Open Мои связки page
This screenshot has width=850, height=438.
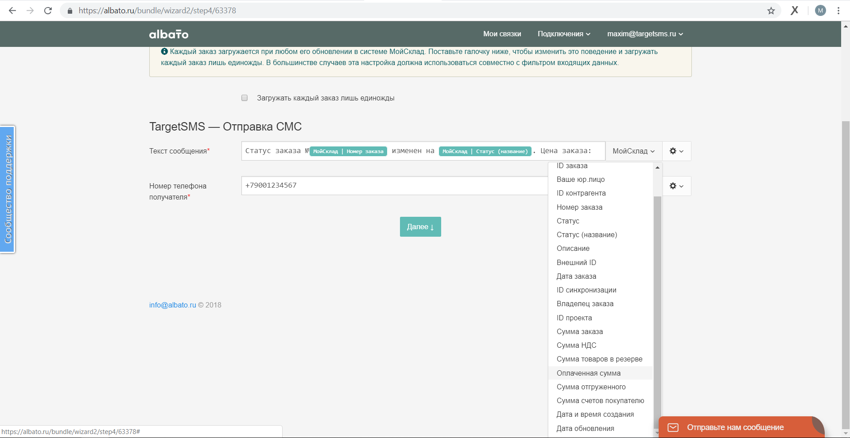[x=502, y=34]
